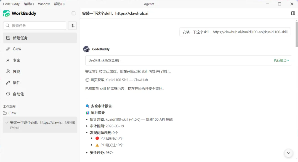This screenshot has height=162, width=298.
Task: Toggle the right side panel
Action: point(293,13)
